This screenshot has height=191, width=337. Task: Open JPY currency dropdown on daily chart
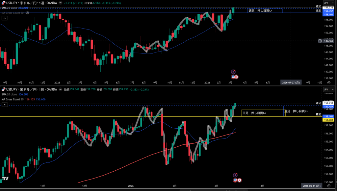pyautogui.click(x=328, y=89)
